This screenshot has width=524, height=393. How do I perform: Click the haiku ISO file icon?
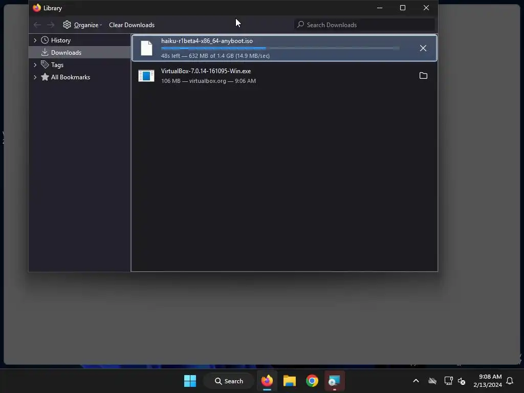click(146, 48)
